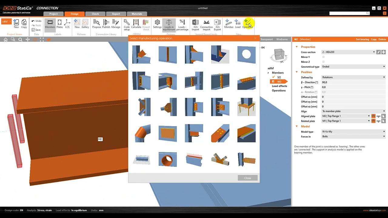Viewport: 388px width, 218px height.
Task: Toggle M1 member visibility checkbox
Action: [273, 77]
